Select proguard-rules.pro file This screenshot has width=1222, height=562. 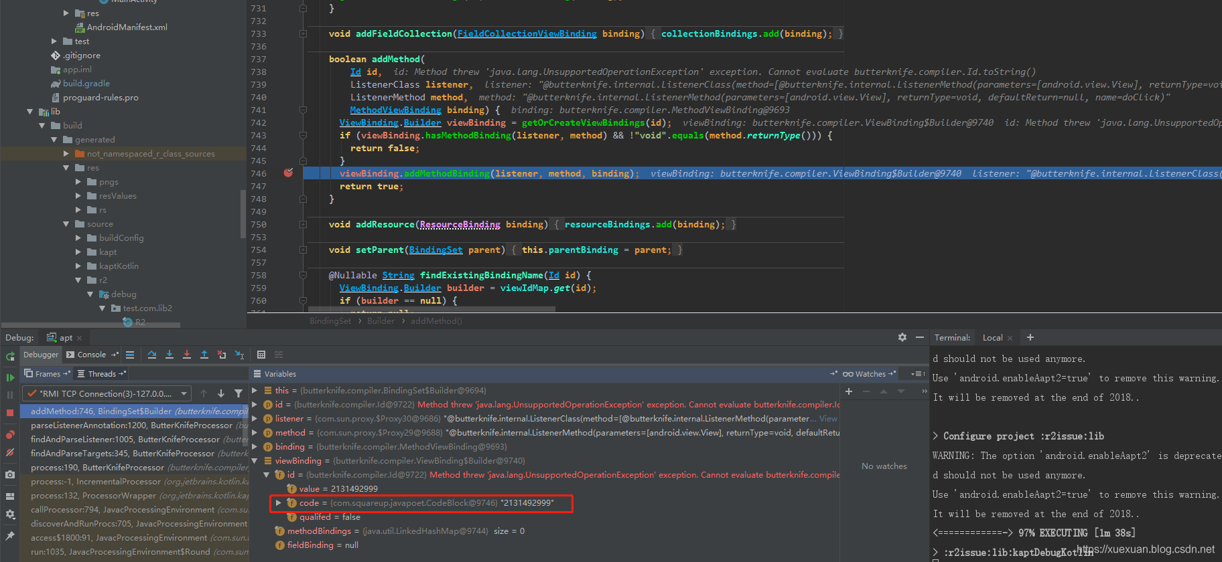tap(100, 98)
